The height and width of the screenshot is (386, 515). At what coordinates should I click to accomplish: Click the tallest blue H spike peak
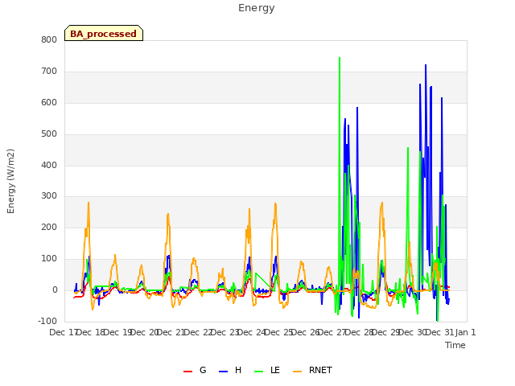(426, 65)
